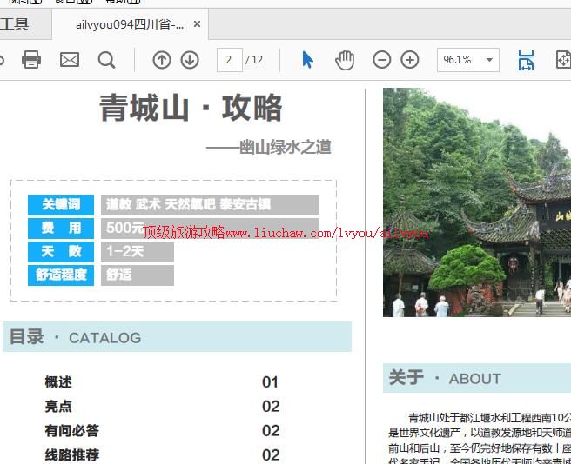Click the 概述 catalog entry
Viewport: 571px width, 464px height.
pos(58,382)
